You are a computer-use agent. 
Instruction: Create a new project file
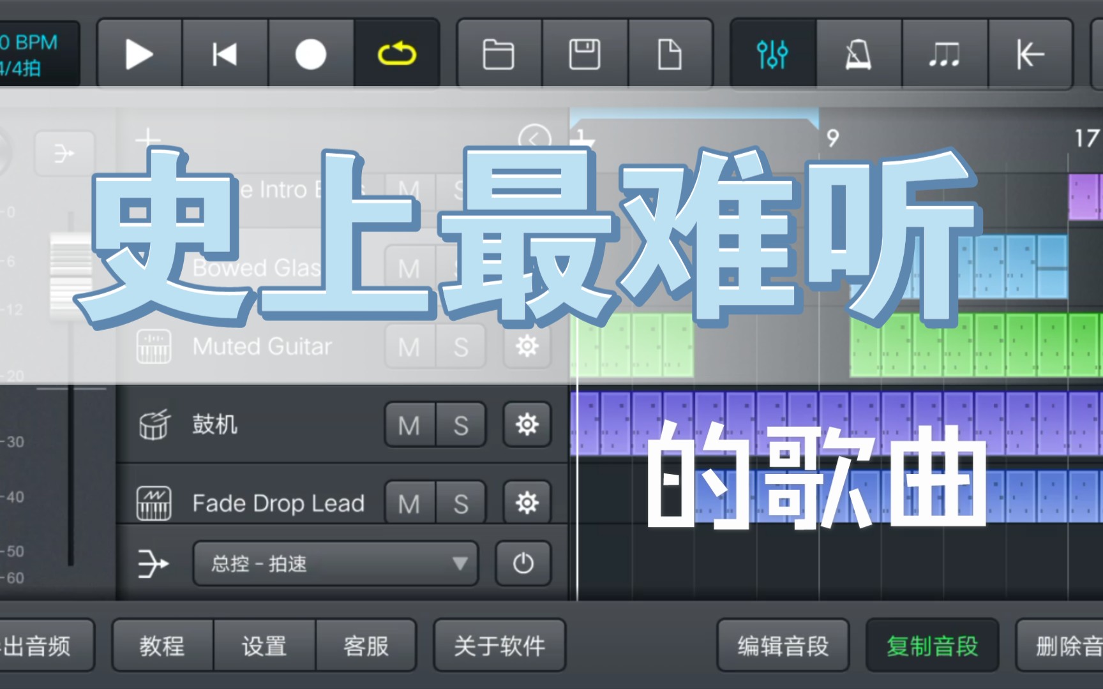click(671, 54)
